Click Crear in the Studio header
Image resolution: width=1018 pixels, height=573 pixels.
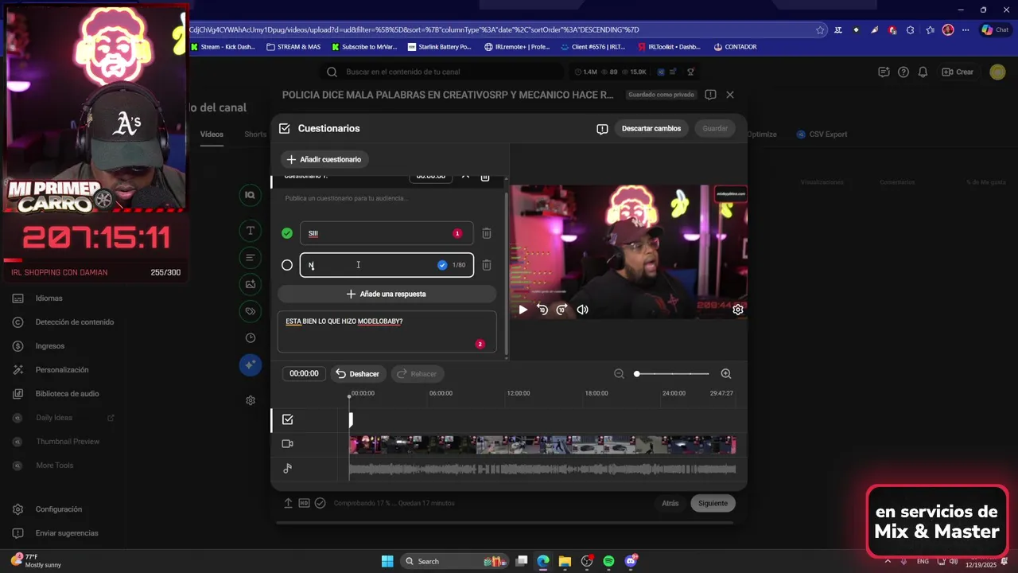pyautogui.click(x=958, y=72)
